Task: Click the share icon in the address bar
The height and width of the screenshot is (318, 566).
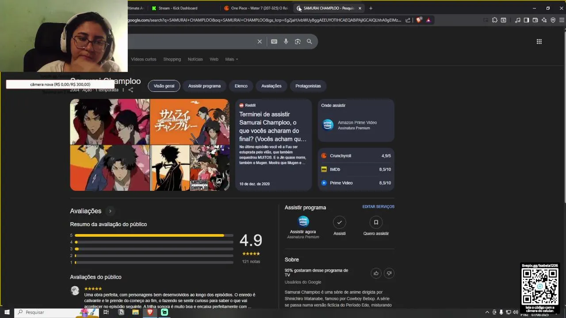Action: [408, 20]
